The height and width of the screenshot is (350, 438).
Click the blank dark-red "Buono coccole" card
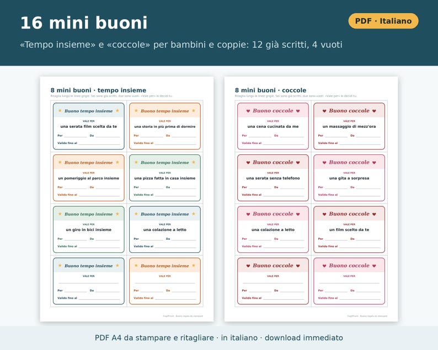click(273, 281)
